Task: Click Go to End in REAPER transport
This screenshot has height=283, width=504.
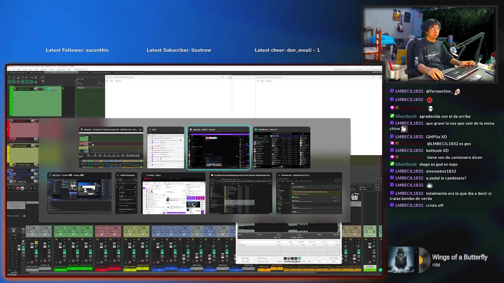Action: coord(13,189)
